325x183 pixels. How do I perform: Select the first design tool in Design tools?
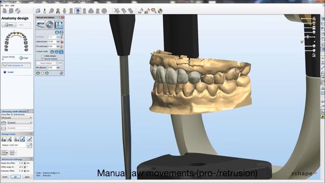pos(4,139)
